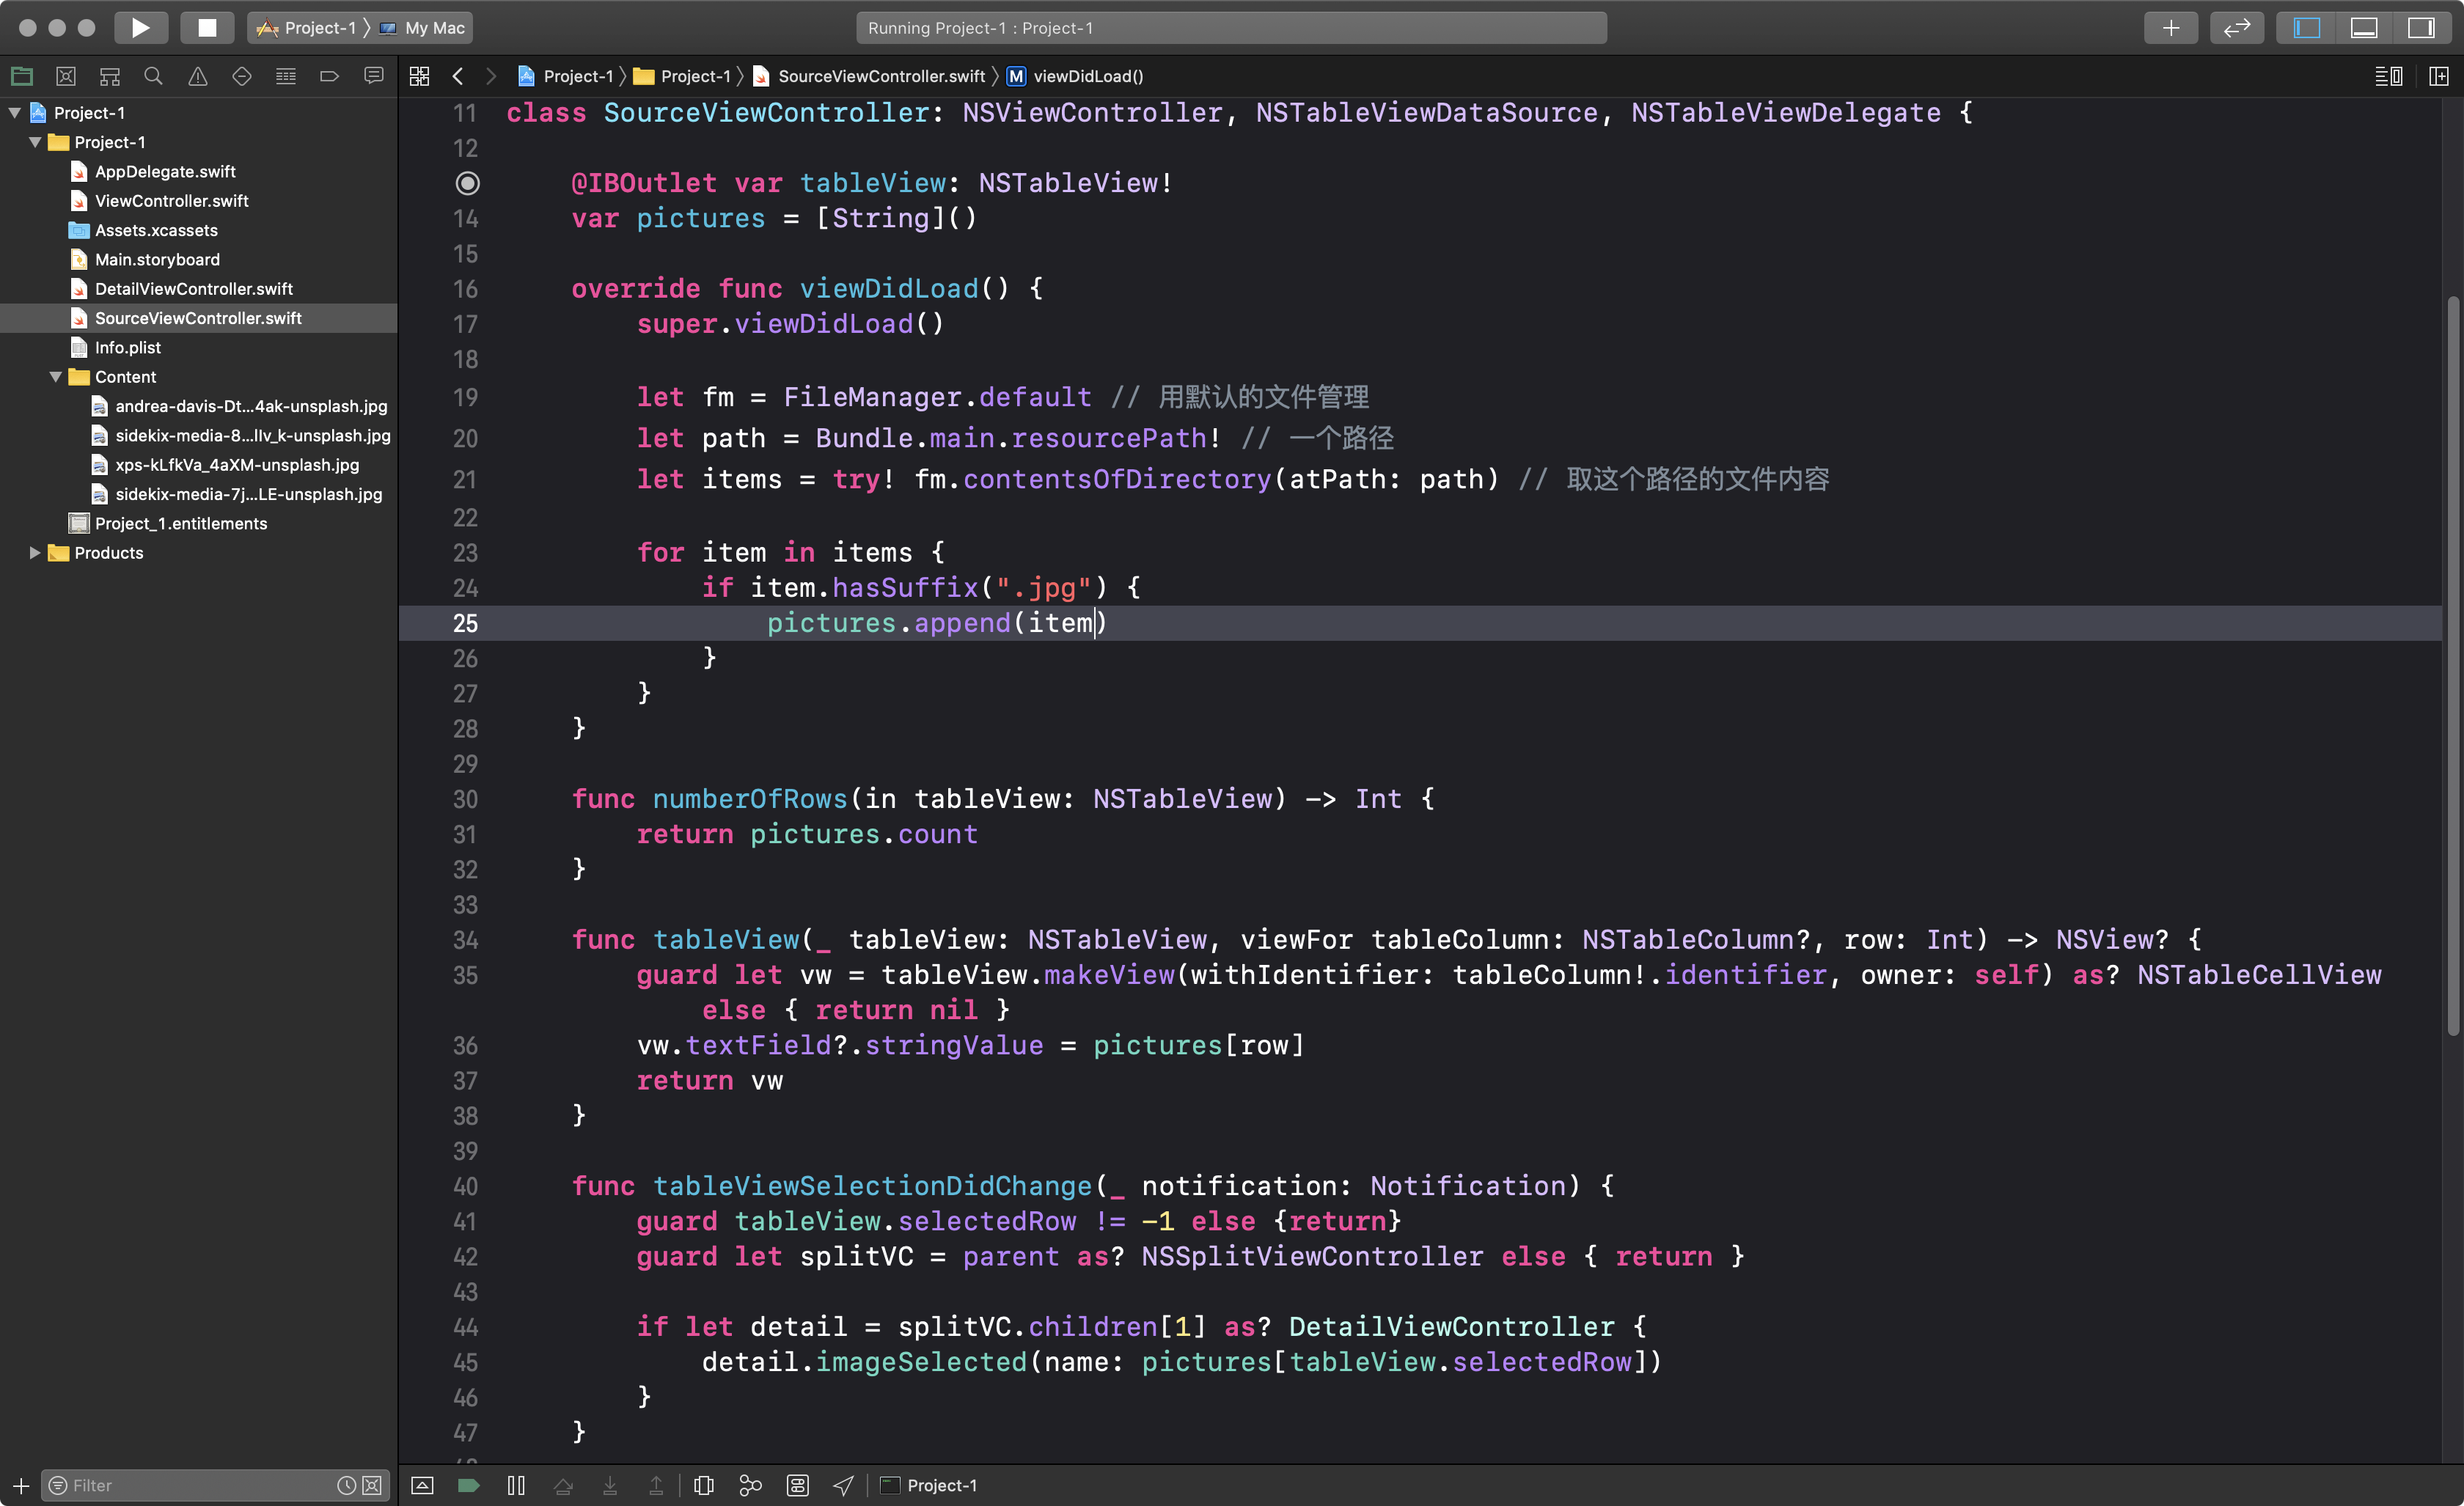Toggle the Inspectors panel visibility
The width and height of the screenshot is (2464, 1506).
click(x=2421, y=28)
